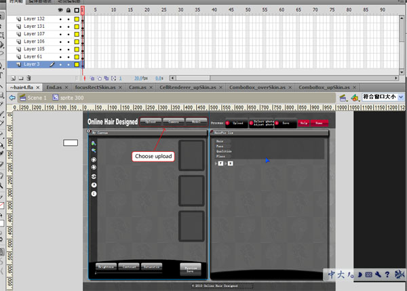The height and width of the screenshot is (291, 407).
Task: Open the zoom level dropdown
Action: [x=401, y=97]
